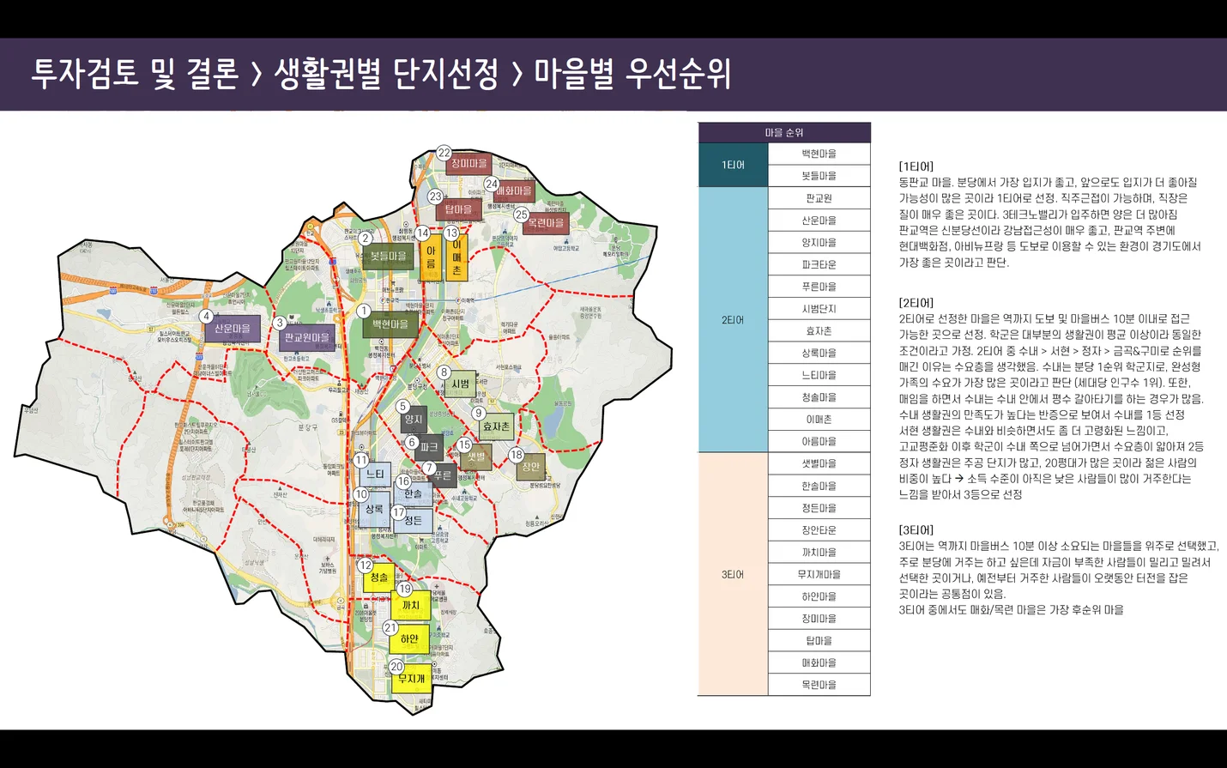Click 봇들마을 row in the ranking table
Image resolution: width=1227 pixels, height=768 pixels.
[819, 176]
